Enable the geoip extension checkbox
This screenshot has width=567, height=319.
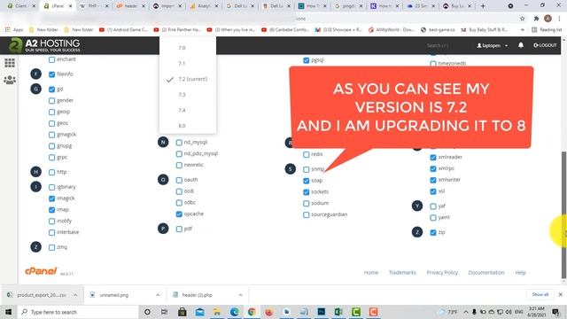click(51, 113)
